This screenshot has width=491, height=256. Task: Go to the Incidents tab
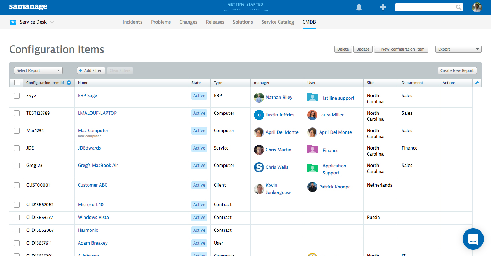(132, 22)
